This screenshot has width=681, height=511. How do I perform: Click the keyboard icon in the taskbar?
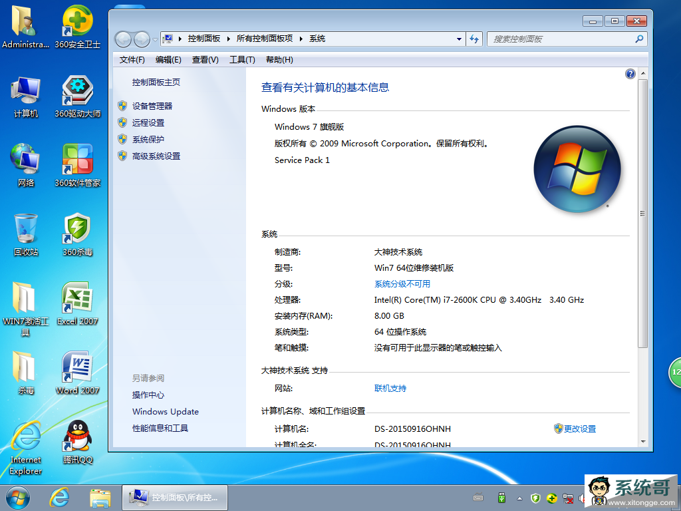(x=478, y=498)
